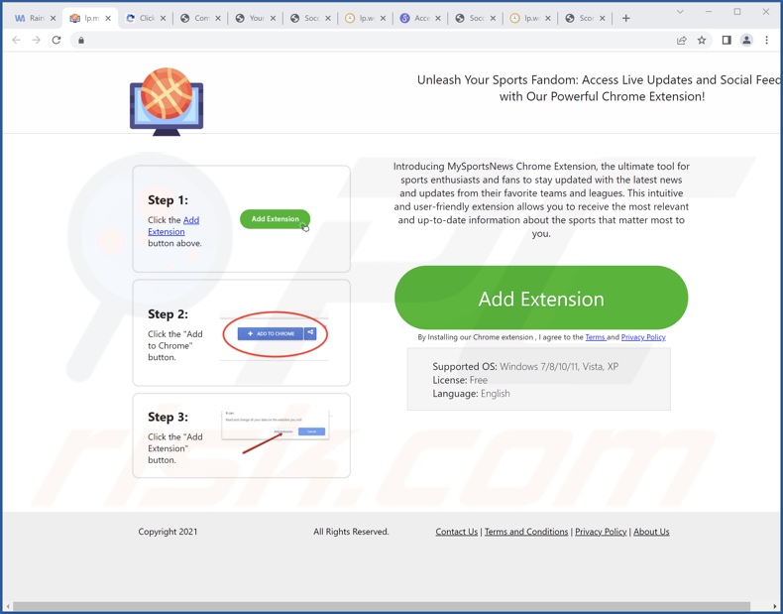Close the 'Acce' tab
Viewport: 783px width, 614px height.
437,19
